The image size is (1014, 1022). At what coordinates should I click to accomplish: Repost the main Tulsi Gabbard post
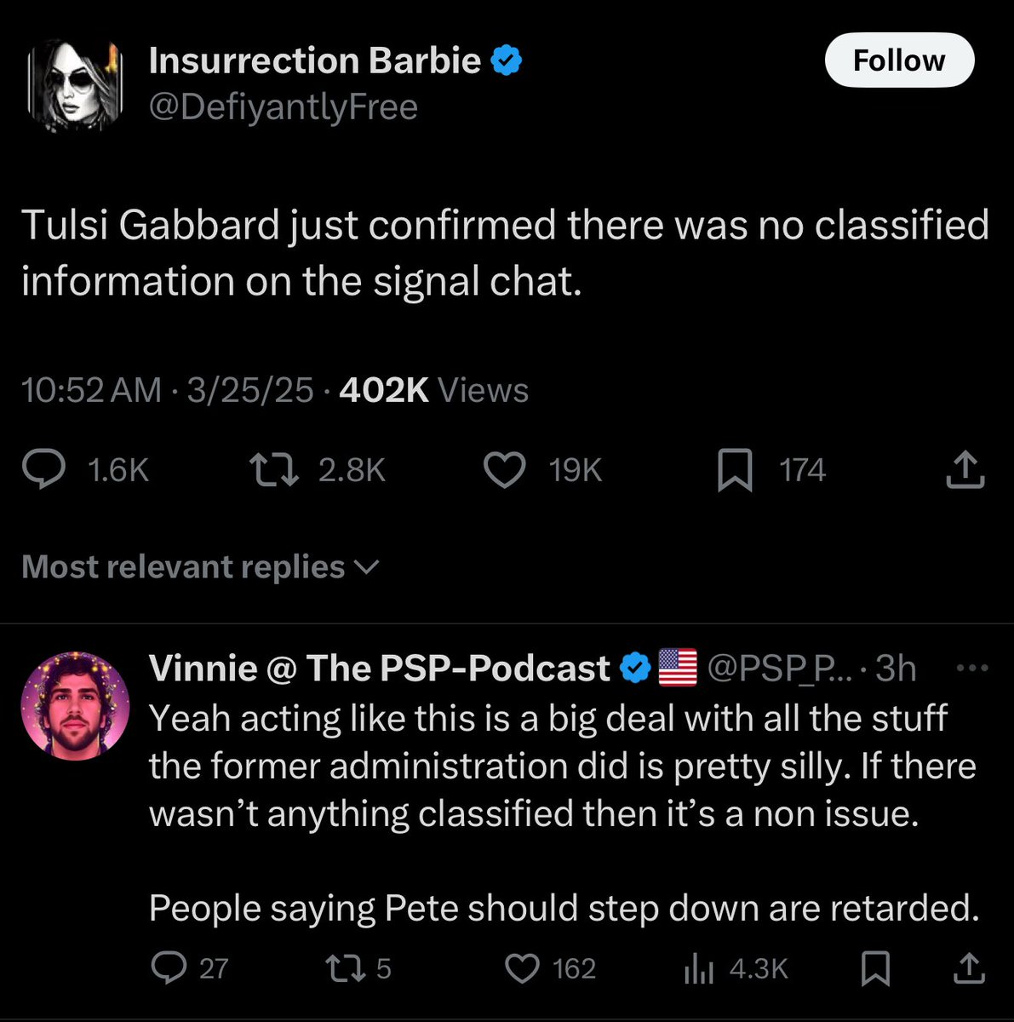tap(272, 470)
